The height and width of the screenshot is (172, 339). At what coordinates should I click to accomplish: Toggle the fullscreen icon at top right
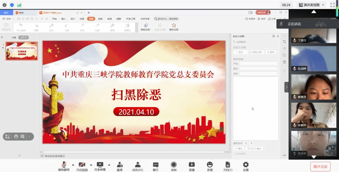(332, 5)
